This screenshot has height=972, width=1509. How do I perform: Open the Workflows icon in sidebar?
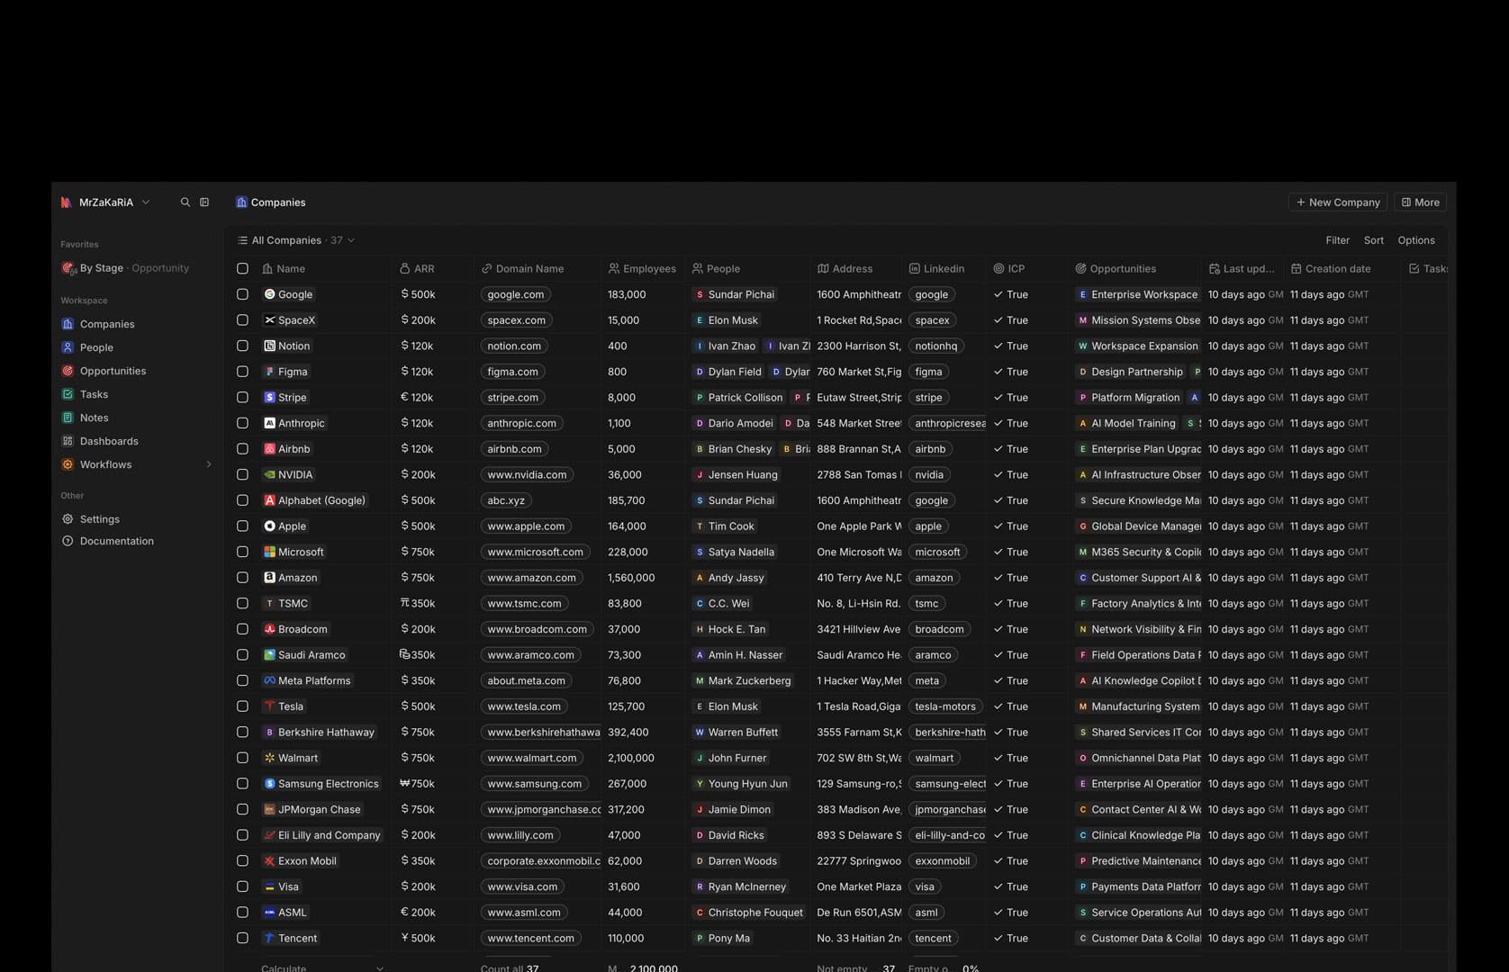tap(68, 464)
